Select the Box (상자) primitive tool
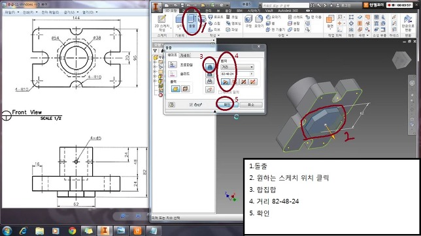 179,22
